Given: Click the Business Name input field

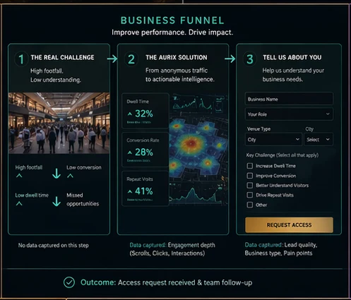Looking at the screenshot, I should [289, 99].
